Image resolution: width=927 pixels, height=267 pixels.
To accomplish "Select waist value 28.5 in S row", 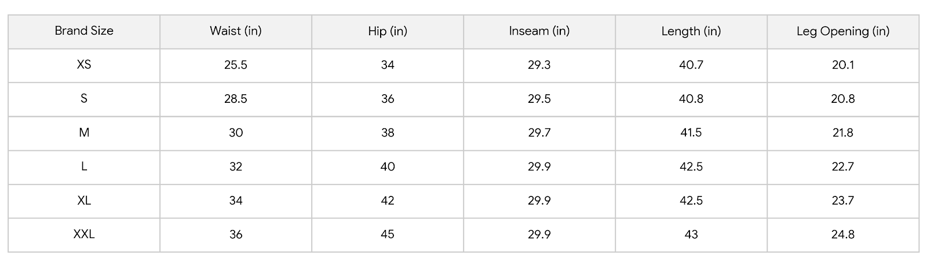I will (235, 99).
